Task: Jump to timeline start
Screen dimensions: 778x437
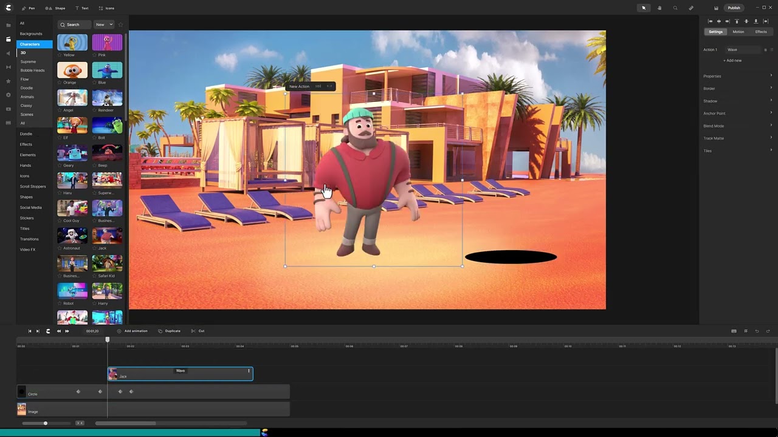Action: [x=29, y=331]
